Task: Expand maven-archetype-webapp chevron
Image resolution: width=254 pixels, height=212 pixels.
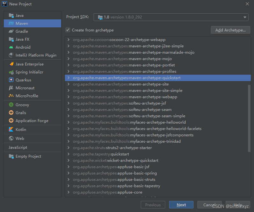Action: (x=68, y=97)
